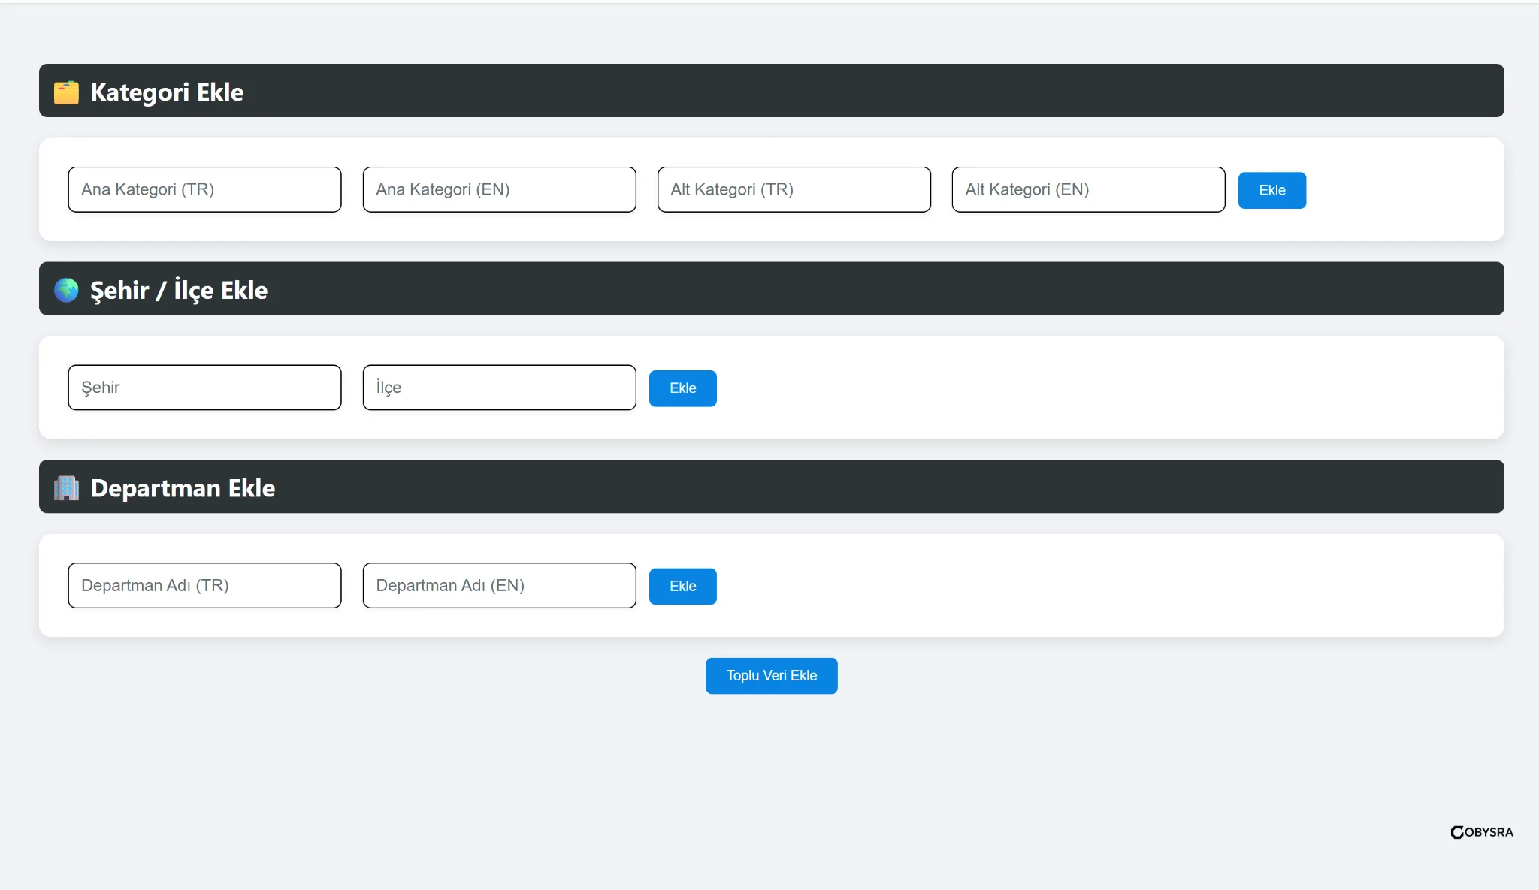Focus the Ana Kategori (TR) field
The image size is (1539, 890).
204,189
